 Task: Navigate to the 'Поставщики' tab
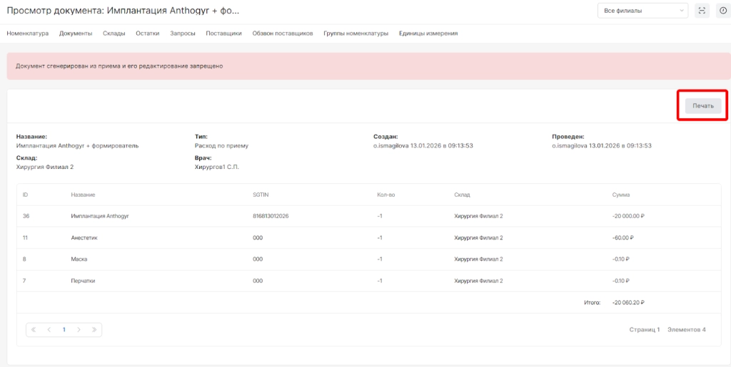[223, 33]
